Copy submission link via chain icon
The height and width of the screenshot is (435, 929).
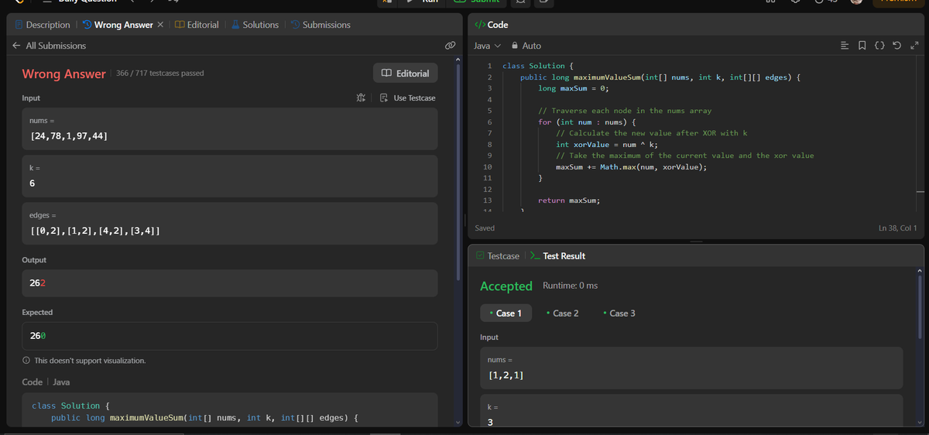[x=450, y=46]
